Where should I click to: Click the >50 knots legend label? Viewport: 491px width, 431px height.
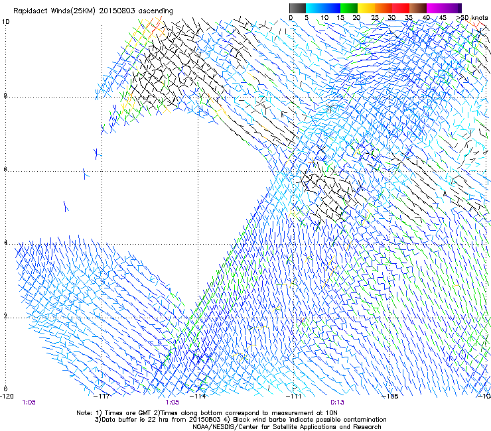472,18
